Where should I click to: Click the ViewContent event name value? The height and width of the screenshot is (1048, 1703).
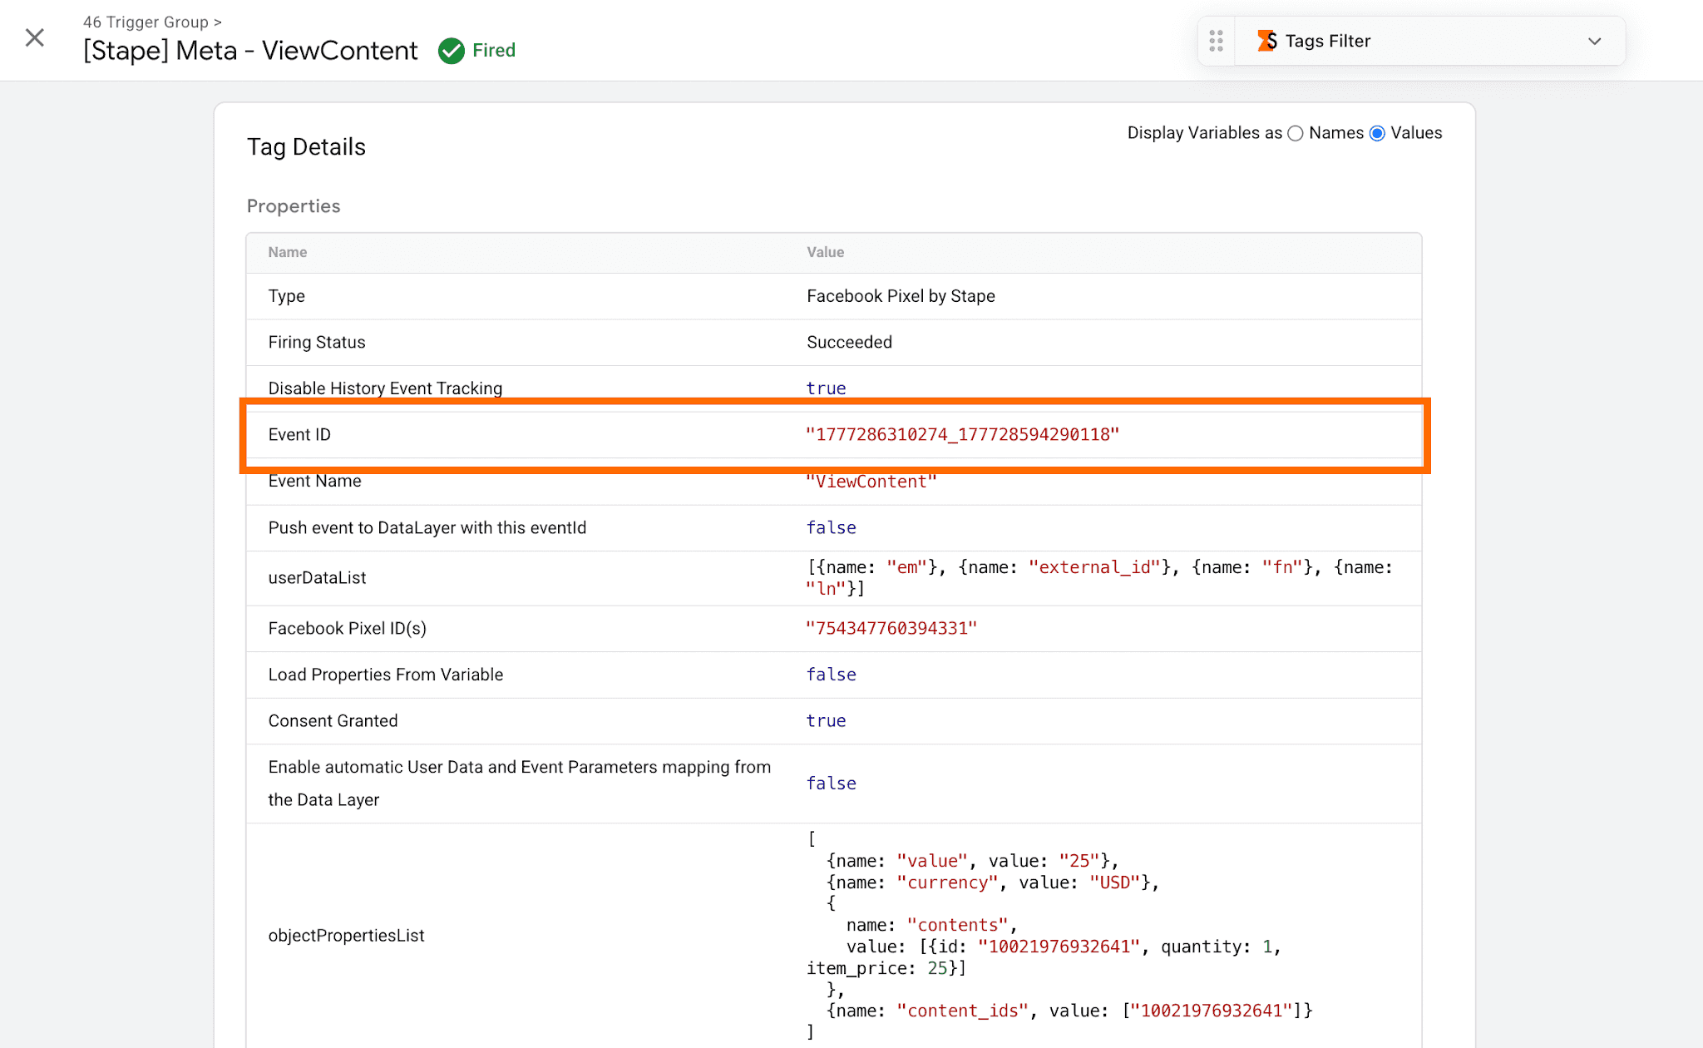pyautogui.click(x=871, y=482)
